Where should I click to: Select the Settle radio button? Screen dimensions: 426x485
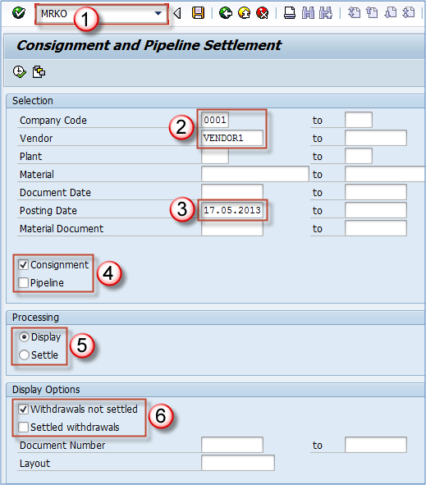pyautogui.click(x=24, y=355)
